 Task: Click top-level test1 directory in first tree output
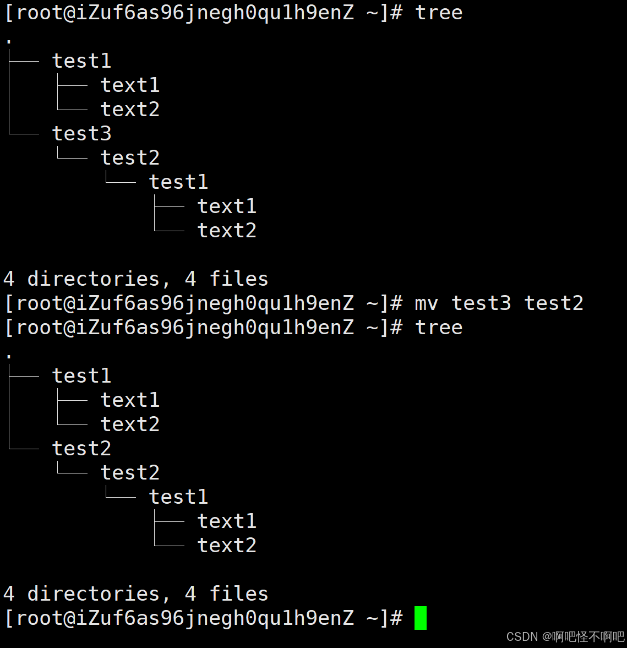81,61
